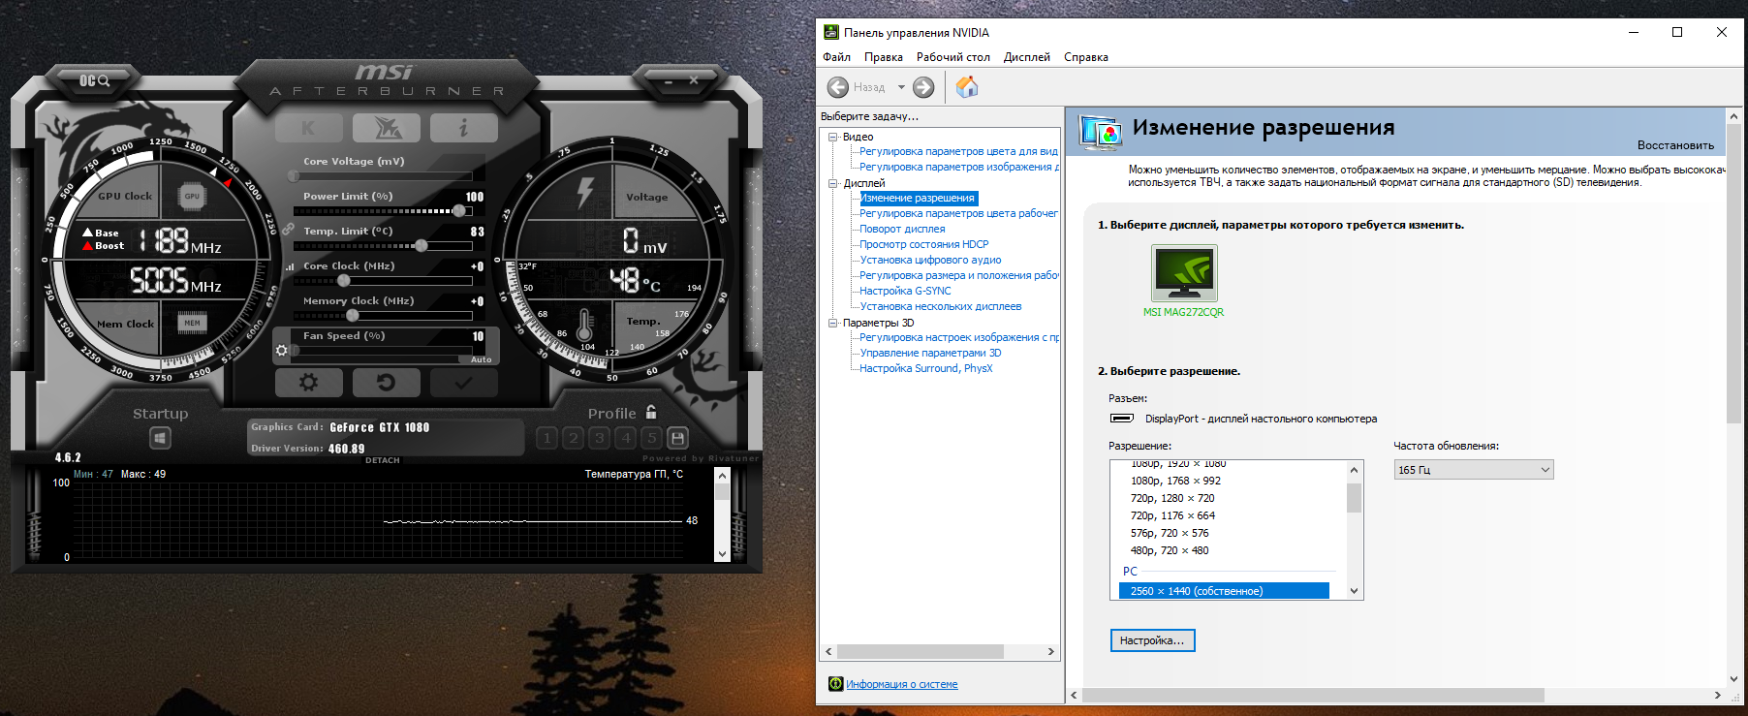Open Просмотр состояния HDCP task
The width and height of the screenshot is (1748, 716).
coord(924,244)
